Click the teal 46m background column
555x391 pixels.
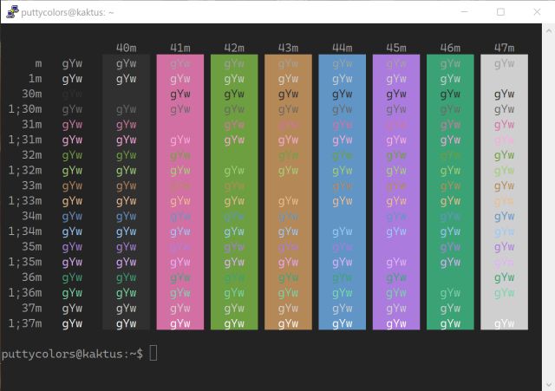tap(450, 192)
